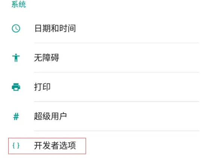Viewport: 201px width, 158px height.
Task: Select the 系统 section header
Action: (x=19, y=4)
